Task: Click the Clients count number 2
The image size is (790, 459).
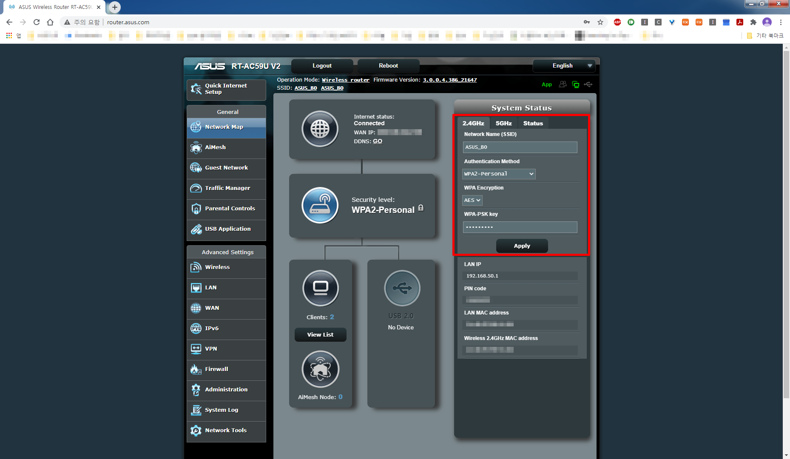Action: click(332, 317)
